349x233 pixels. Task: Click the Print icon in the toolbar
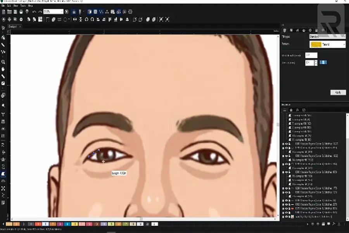(x=21, y=12)
